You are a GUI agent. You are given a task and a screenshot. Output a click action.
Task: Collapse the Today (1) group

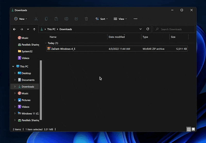point(46,43)
